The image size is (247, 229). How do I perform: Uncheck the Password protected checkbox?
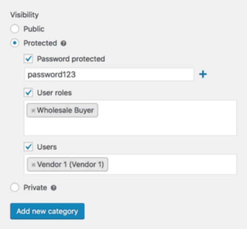click(x=28, y=59)
